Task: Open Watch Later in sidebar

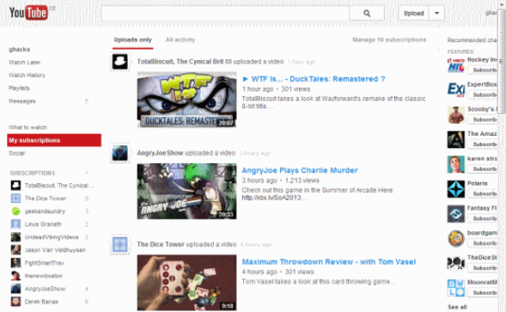Action: (25, 63)
